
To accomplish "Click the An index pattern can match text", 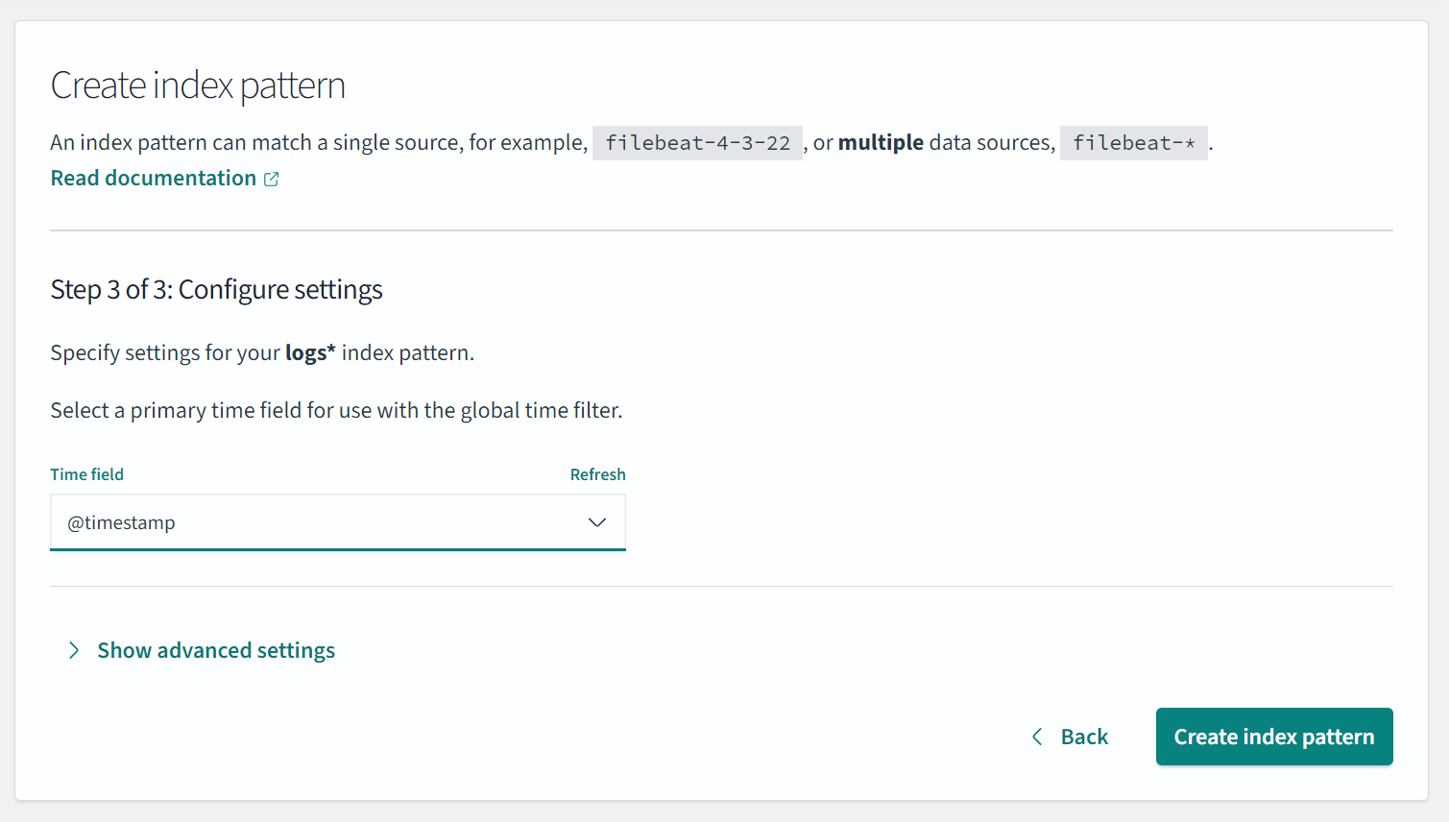I will click(x=317, y=143).
